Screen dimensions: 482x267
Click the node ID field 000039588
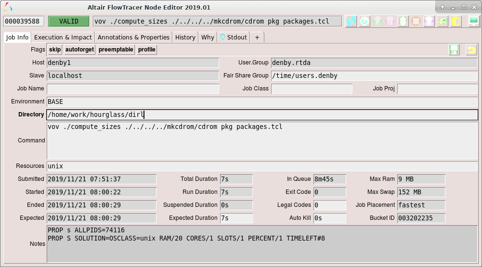[24, 21]
